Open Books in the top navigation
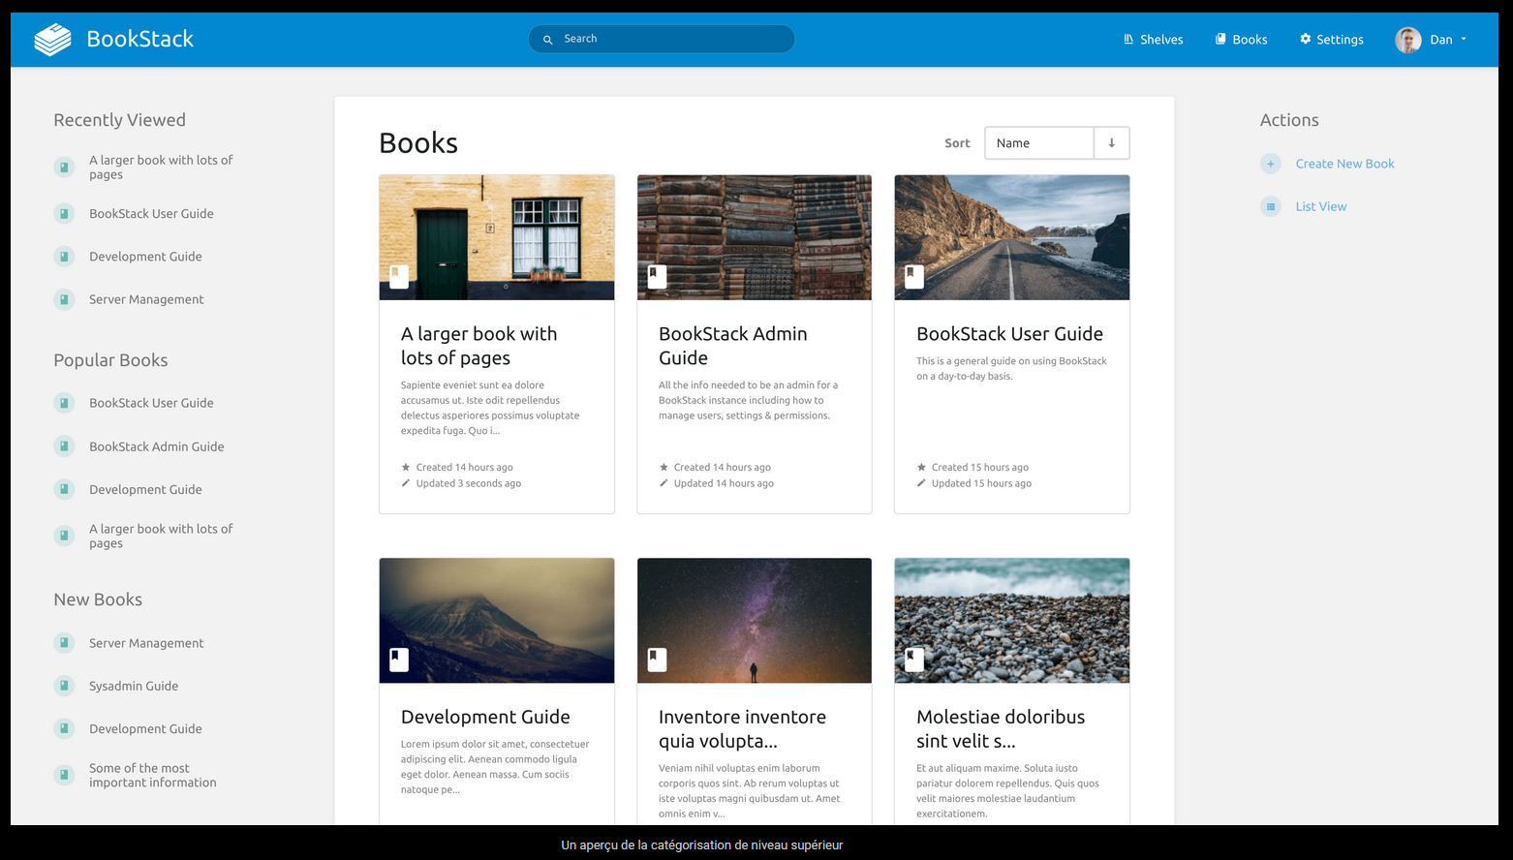This screenshot has height=860, width=1513. (x=1241, y=40)
